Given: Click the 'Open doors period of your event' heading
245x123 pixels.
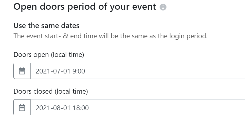Looking at the screenshot, I should tap(85, 7).
